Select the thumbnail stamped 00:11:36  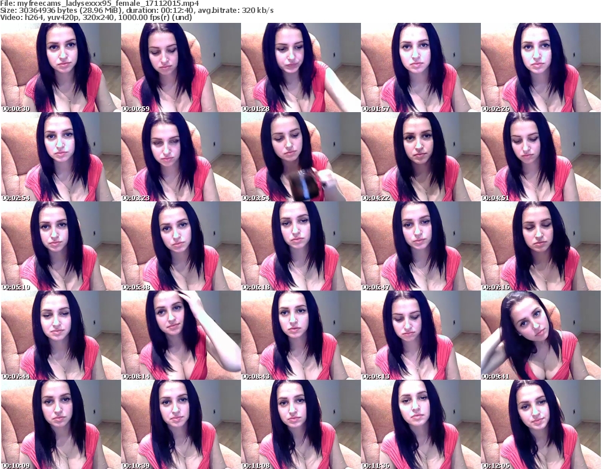(421, 424)
